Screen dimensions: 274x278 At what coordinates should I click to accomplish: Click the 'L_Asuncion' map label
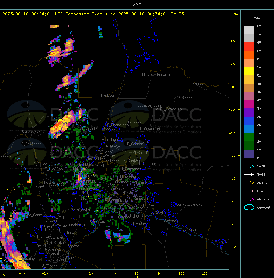click(x=150, y=129)
